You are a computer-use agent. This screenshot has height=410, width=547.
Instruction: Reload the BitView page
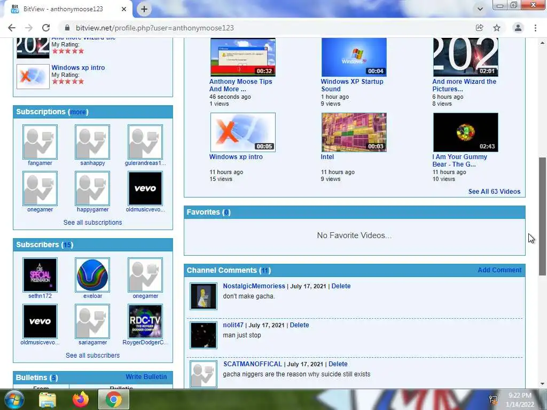(x=46, y=28)
